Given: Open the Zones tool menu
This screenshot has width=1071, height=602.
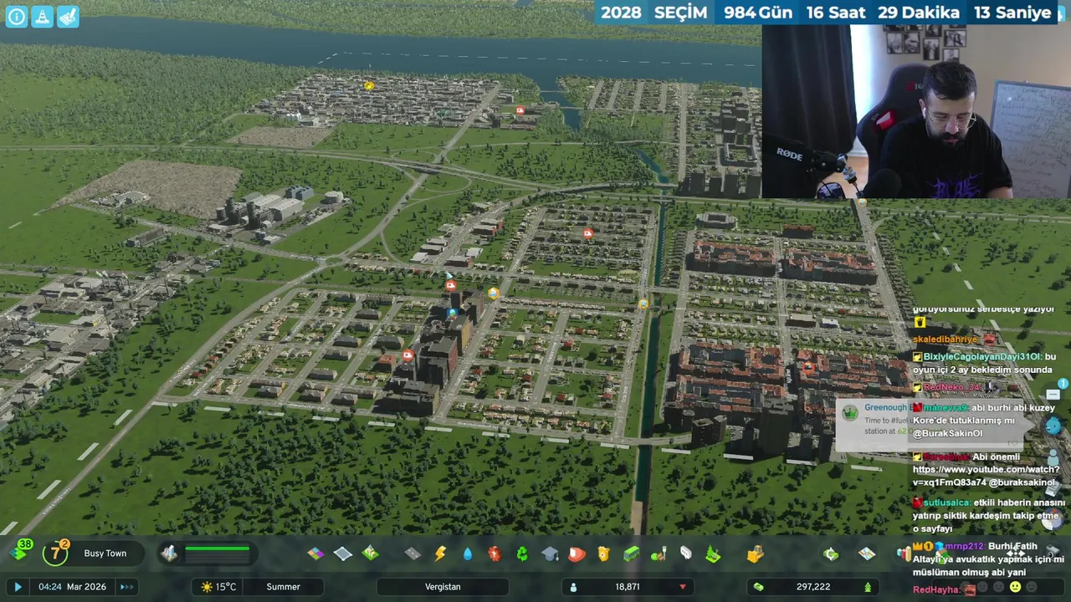Looking at the screenshot, I should pyautogui.click(x=315, y=554).
